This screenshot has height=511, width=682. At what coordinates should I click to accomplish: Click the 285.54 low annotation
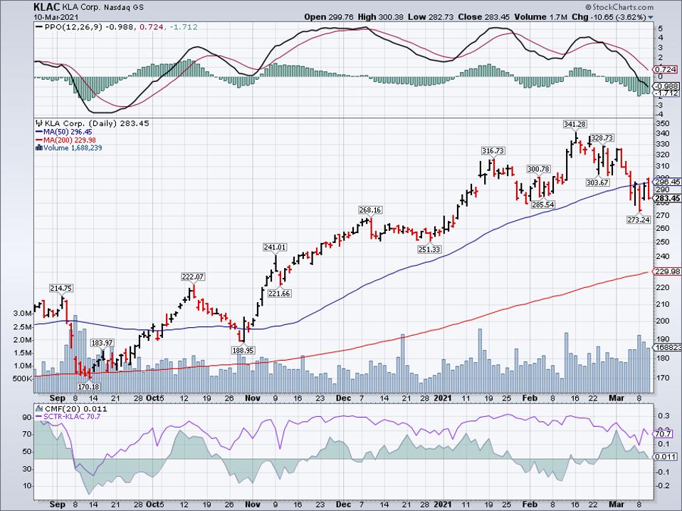tap(542, 205)
